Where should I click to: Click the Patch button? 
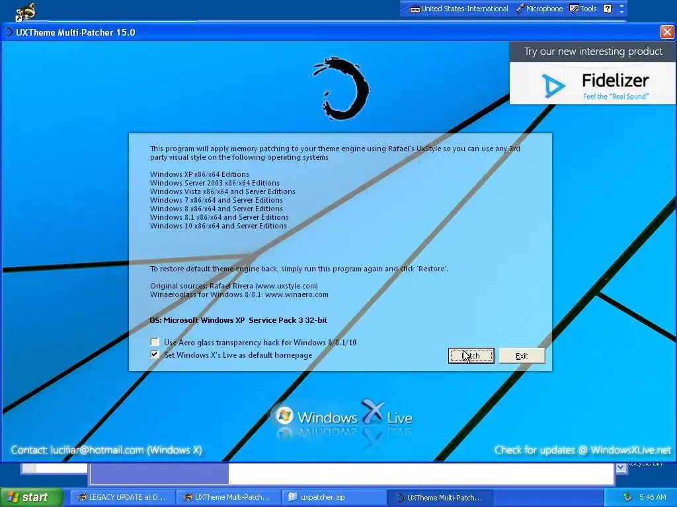[x=471, y=356]
